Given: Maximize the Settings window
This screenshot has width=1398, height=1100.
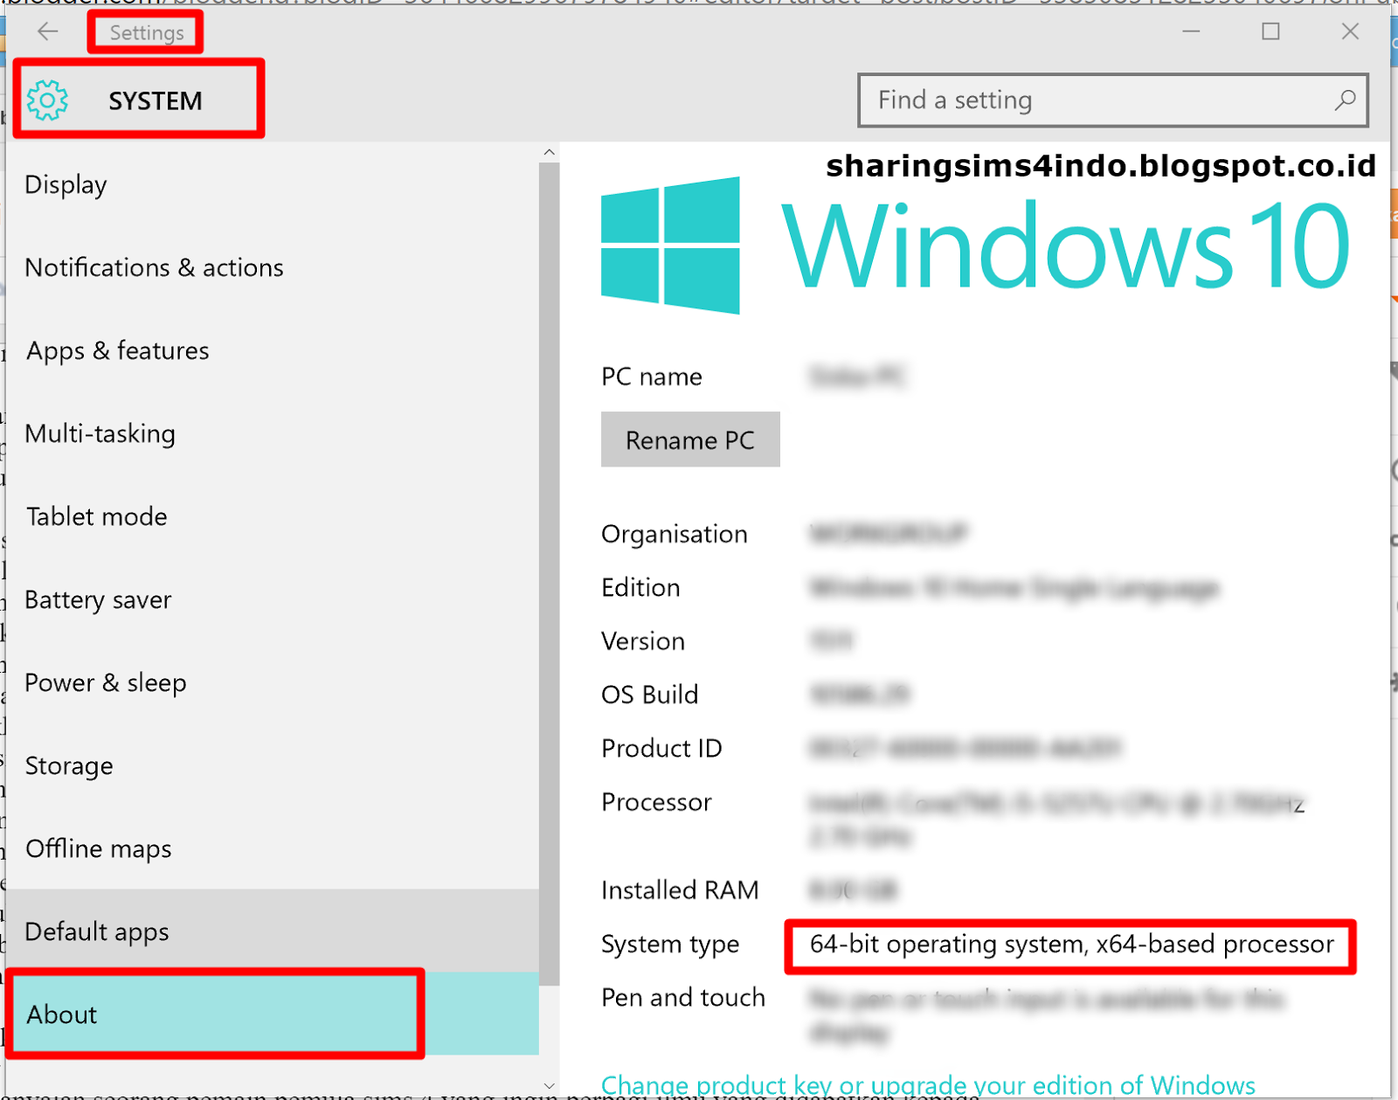Looking at the screenshot, I should 1271,31.
